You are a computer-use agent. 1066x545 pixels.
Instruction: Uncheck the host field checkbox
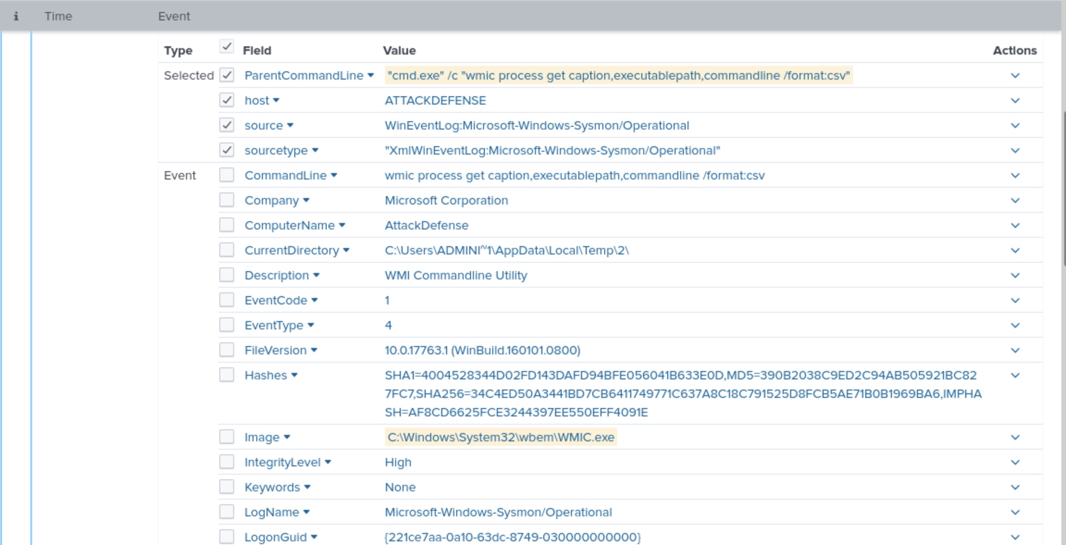[226, 100]
